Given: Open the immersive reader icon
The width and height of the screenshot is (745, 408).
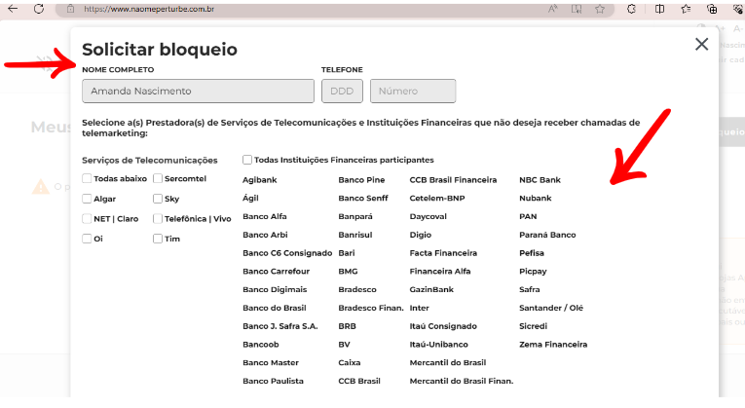Looking at the screenshot, I should pos(577,9).
